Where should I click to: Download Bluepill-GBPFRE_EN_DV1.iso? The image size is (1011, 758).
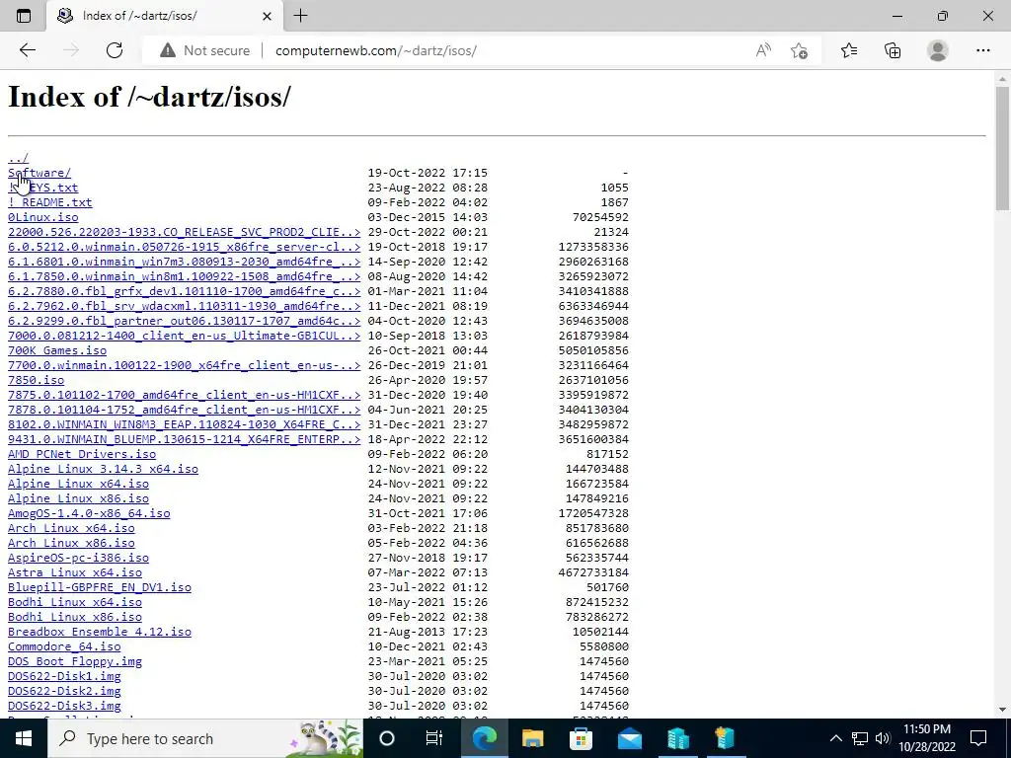point(100,588)
